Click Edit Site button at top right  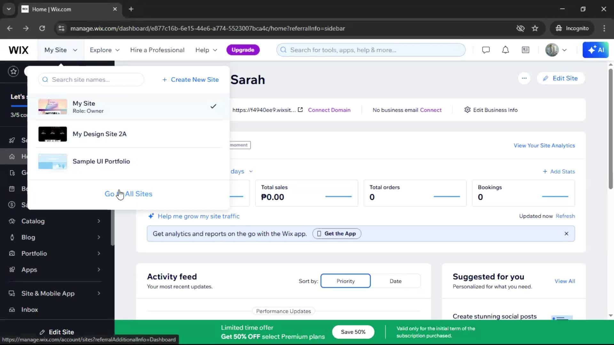pyautogui.click(x=561, y=78)
